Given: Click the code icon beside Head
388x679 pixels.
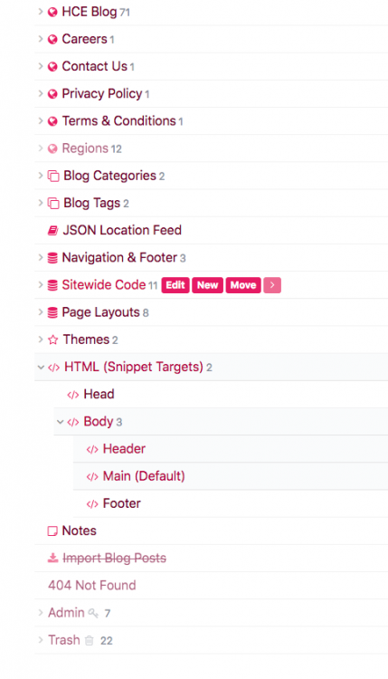Looking at the screenshot, I should pyautogui.click(x=72, y=395).
